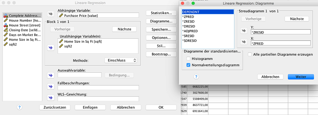This screenshot has height=115, width=318.
Task: Open the Diagramme... sub-dialog
Action: [161, 21]
